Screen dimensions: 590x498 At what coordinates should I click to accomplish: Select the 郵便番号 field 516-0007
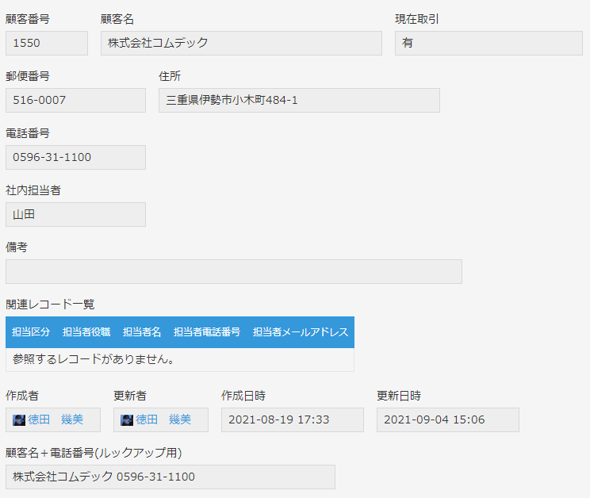pyautogui.click(x=75, y=101)
